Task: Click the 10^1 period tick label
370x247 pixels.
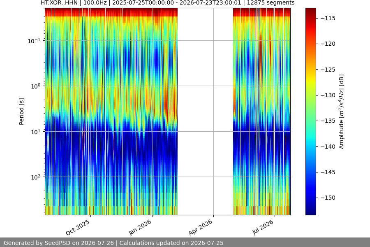Action: tap(35, 132)
